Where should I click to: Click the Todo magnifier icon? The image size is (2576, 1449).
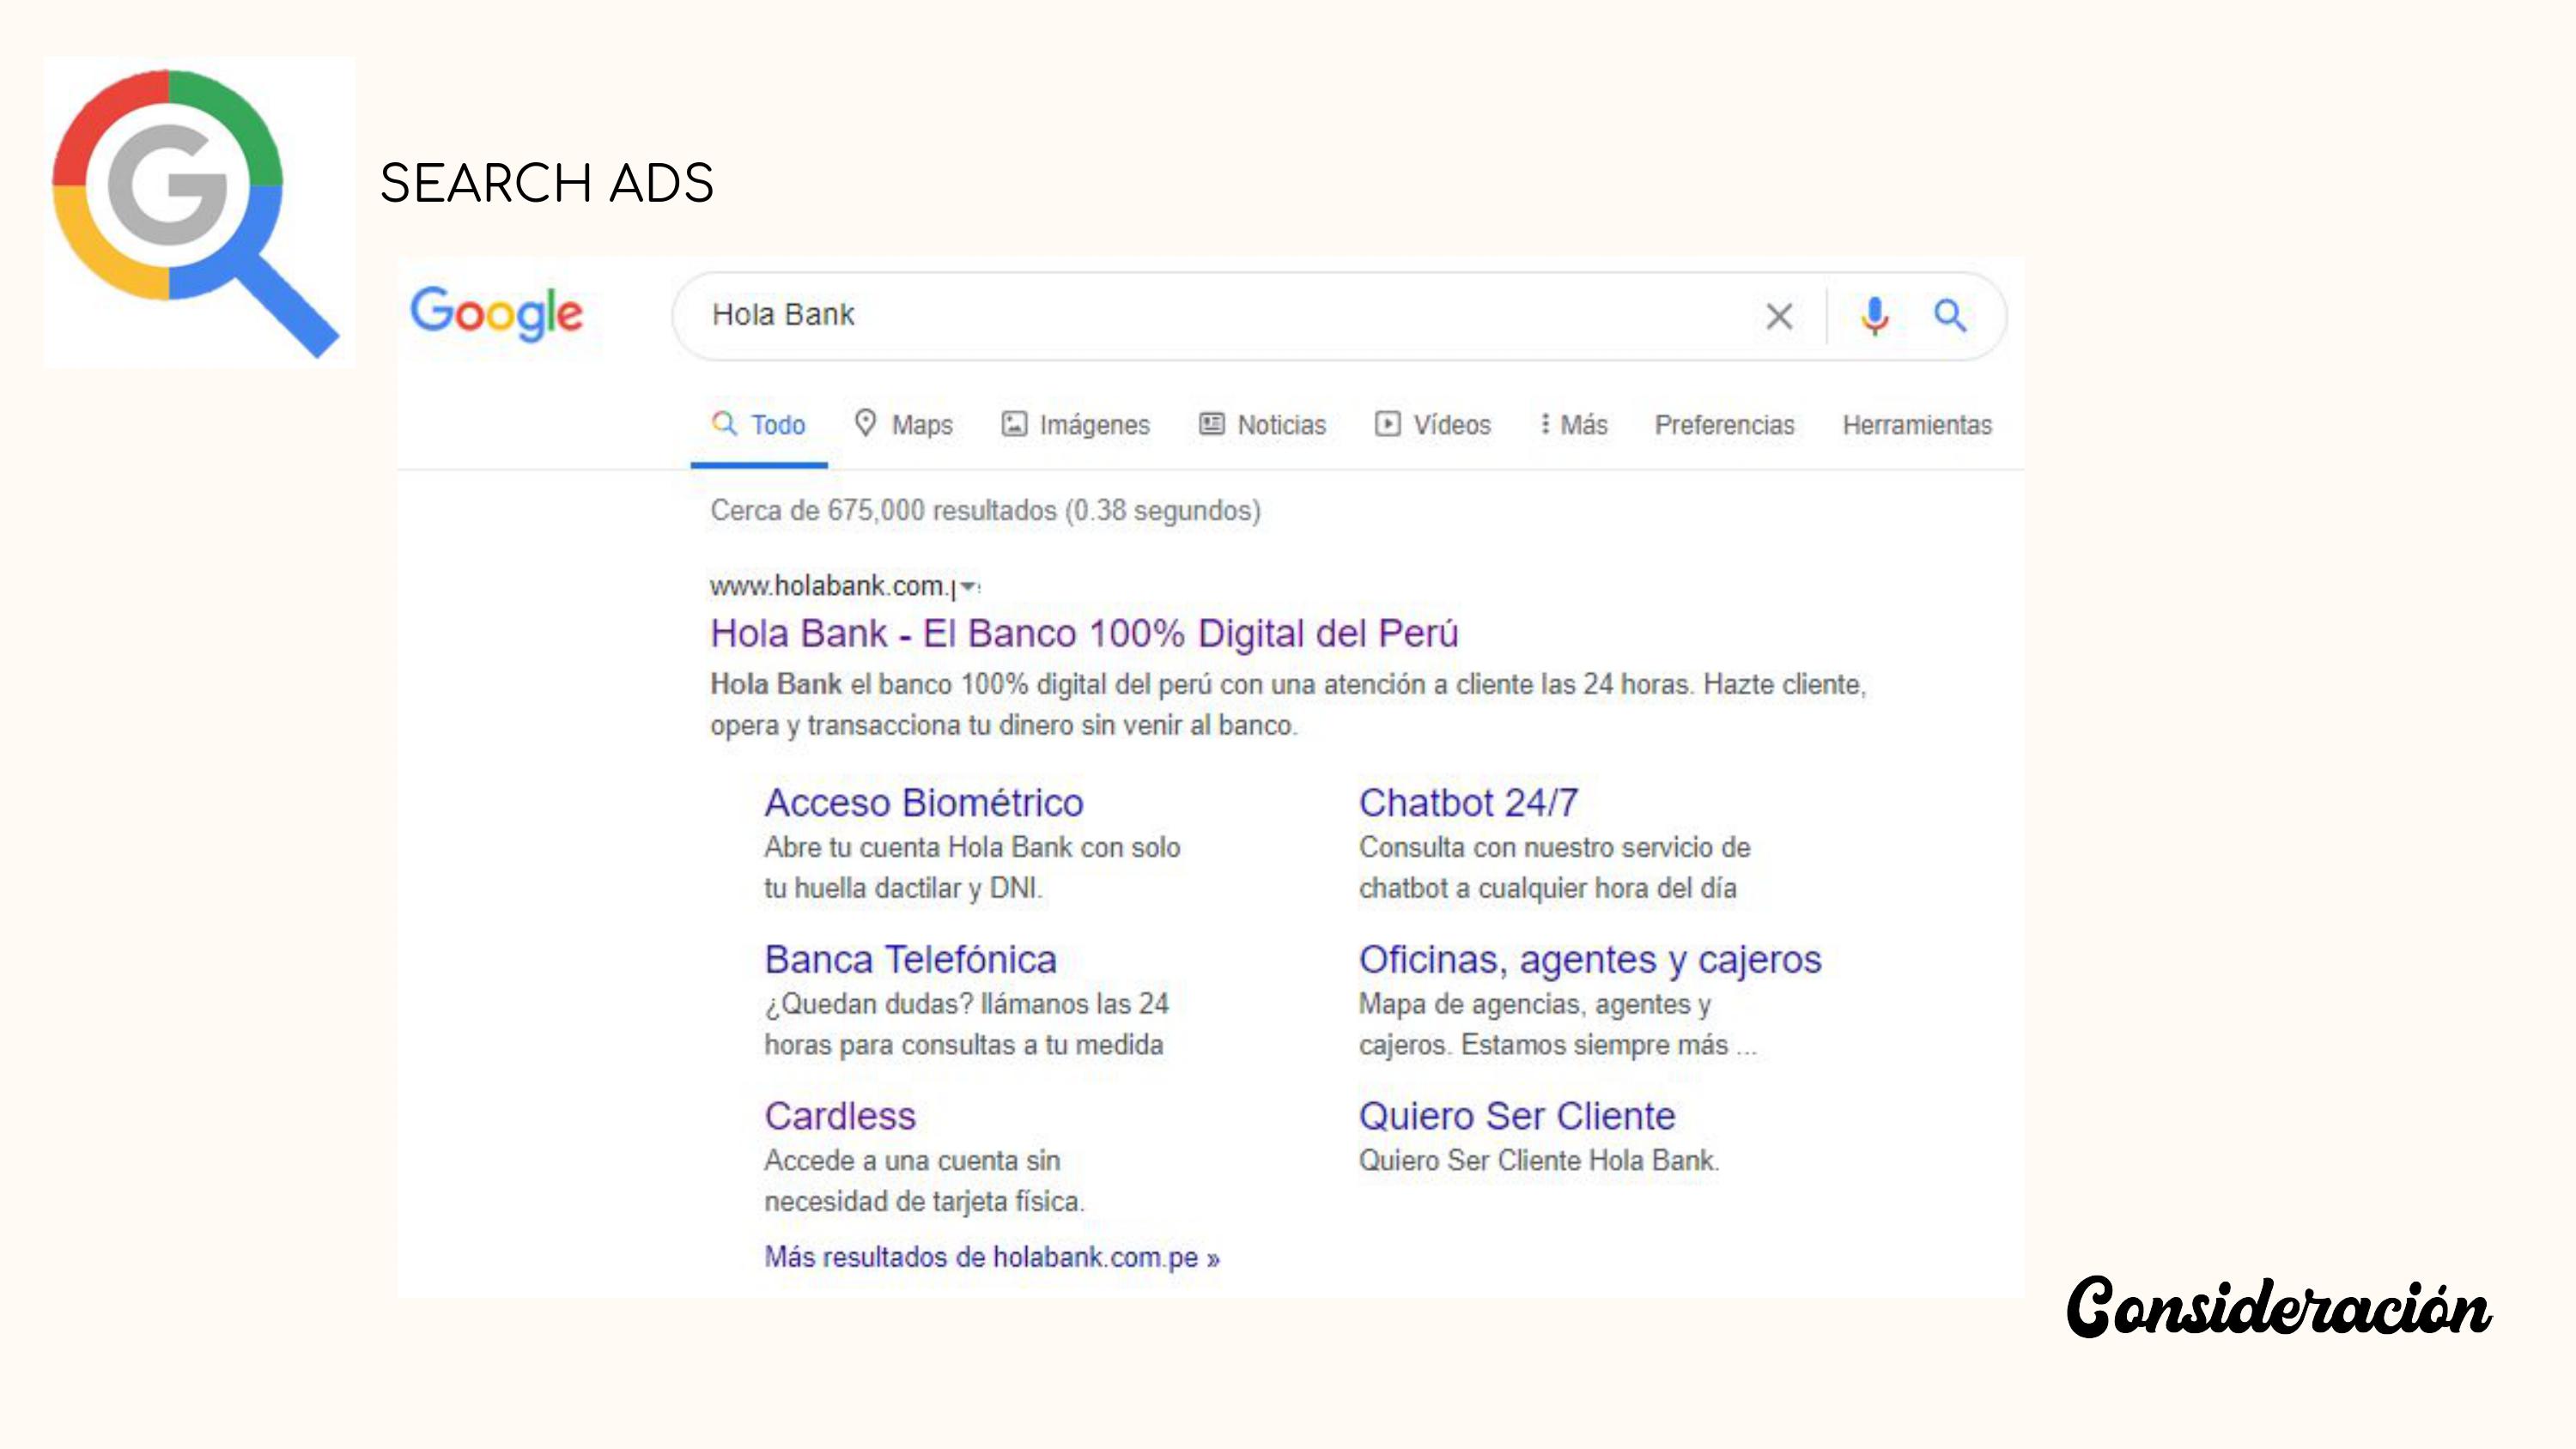(724, 423)
